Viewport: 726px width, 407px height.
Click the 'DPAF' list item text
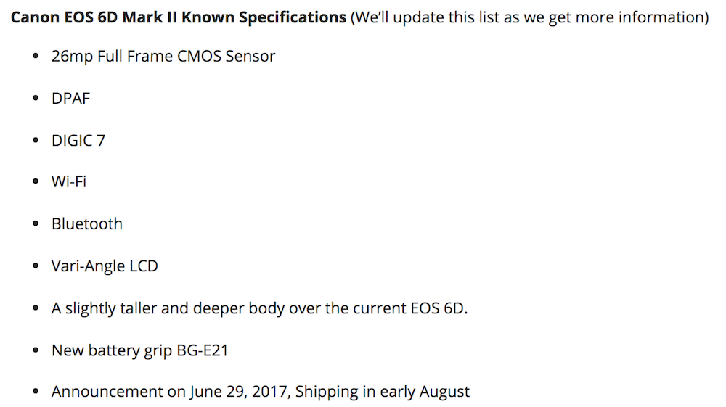pyautogui.click(x=71, y=98)
